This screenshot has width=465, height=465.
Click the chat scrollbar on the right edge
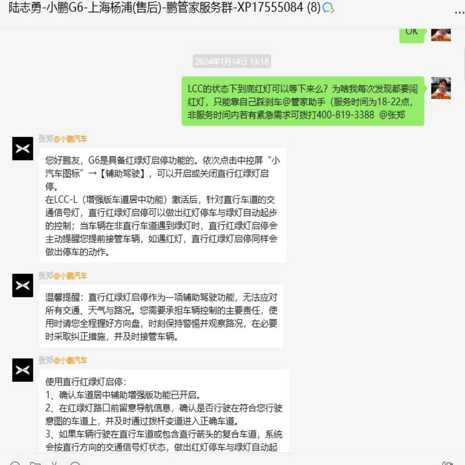pyautogui.click(x=464, y=64)
